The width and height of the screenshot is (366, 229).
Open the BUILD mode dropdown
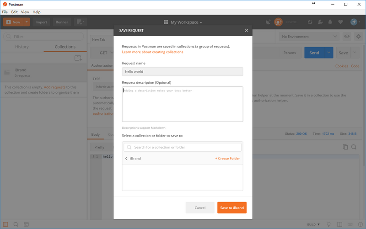(313, 224)
